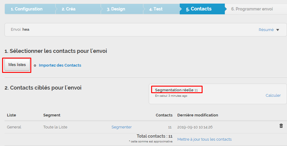
Task: Click Mettre à jour tous les contacts
Action: coord(204,139)
